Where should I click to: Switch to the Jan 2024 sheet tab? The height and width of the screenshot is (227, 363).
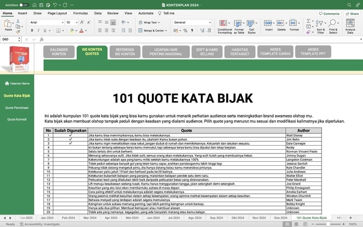pos(47,218)
